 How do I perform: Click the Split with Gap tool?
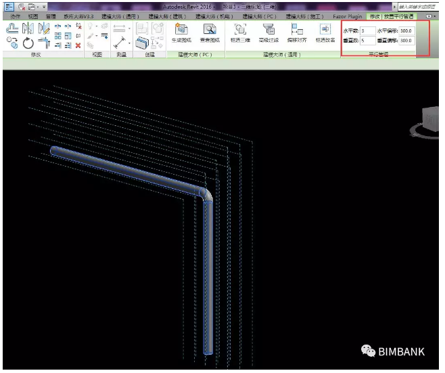click(68, 26)
